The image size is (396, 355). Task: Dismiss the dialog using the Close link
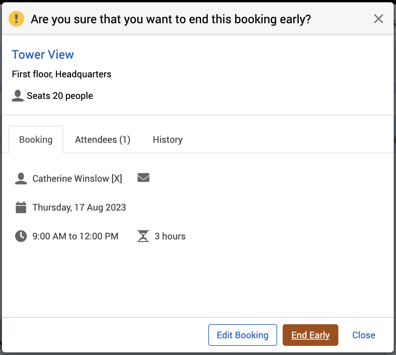click(x=364, y=335)
